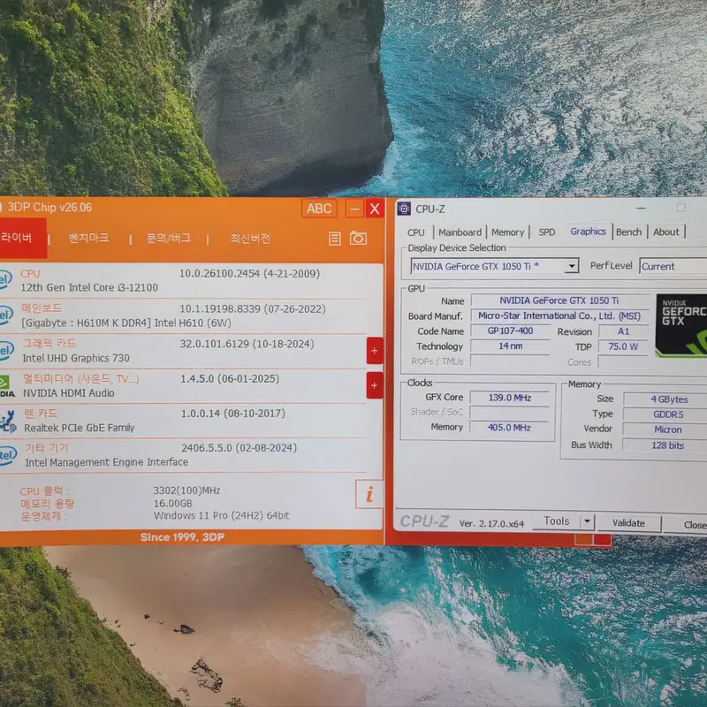Click the Windows 11 Pro (24H2) 64bit text
Viewport: 707px width, 707px height.
(x=222, y=515)
